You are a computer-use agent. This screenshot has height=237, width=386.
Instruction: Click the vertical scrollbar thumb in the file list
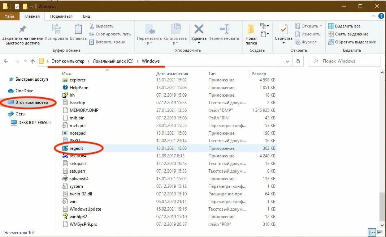[x=382, y=207]
